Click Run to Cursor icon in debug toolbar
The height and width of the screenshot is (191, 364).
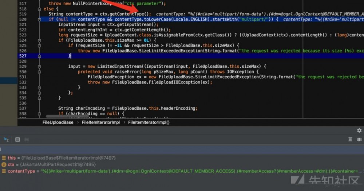(6, 139)
